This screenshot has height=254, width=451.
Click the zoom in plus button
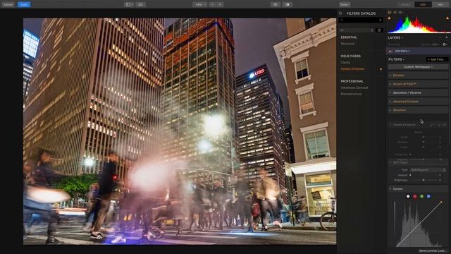click(220, 5)
